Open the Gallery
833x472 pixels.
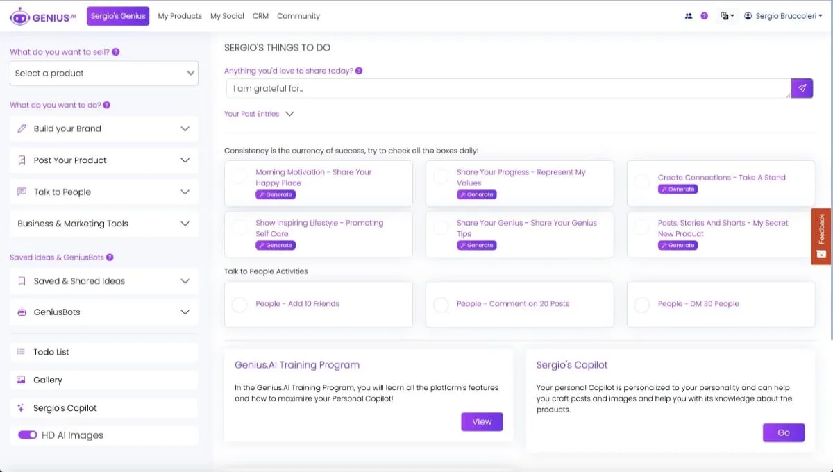104,380
